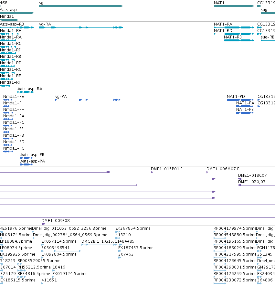Click the Aats-asp-RA transcript label

pyautogui.click(x=30, y=89)
